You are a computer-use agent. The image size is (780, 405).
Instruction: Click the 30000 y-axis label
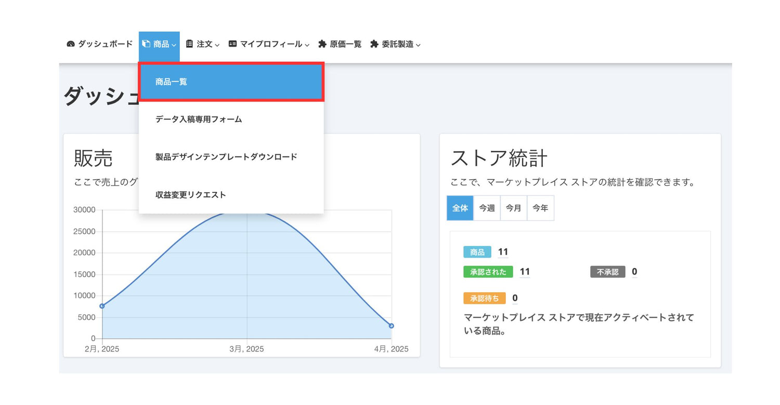tap(84, 210)
